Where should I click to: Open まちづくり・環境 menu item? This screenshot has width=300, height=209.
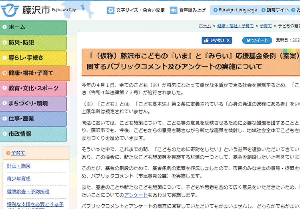[33, 103]
